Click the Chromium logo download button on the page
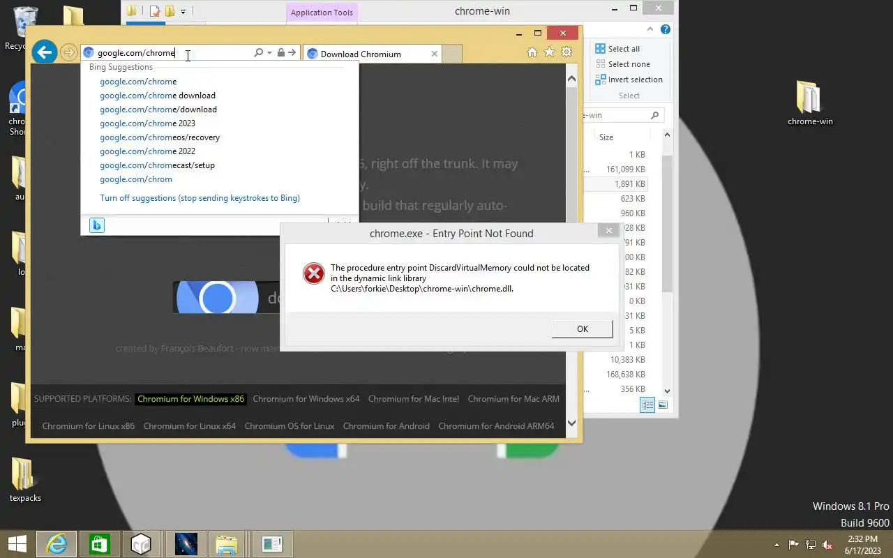Image resolution: width=893 pixels, height=558 pixels. click(x=227, y=297)
